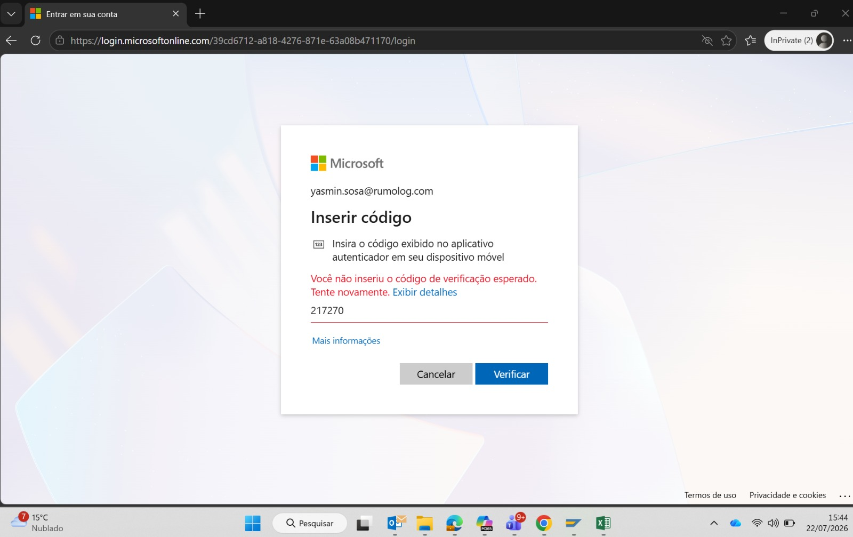The height and width of the screenshot is (537, 853).
Task: Open the OneDrive tray icon
Action: [735, 523]
